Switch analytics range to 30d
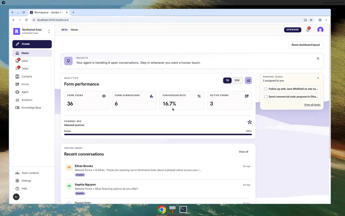This screenshot has width=345, height=216. tap(237, 80)
